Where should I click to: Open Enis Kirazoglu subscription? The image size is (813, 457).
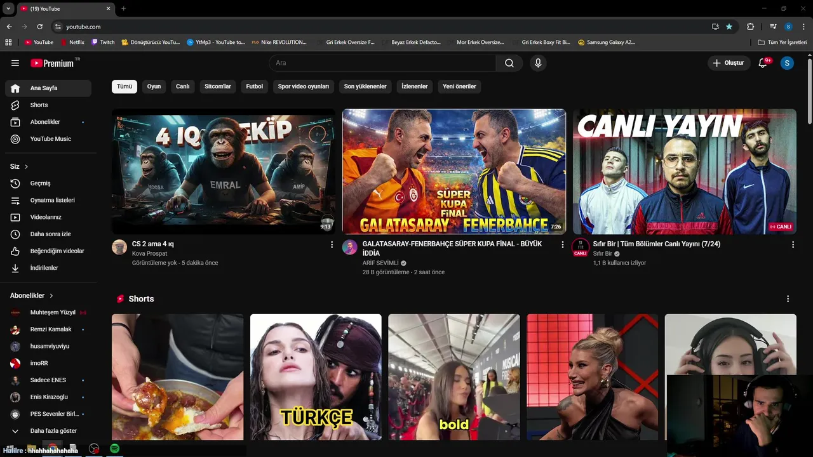click(48, 397)
